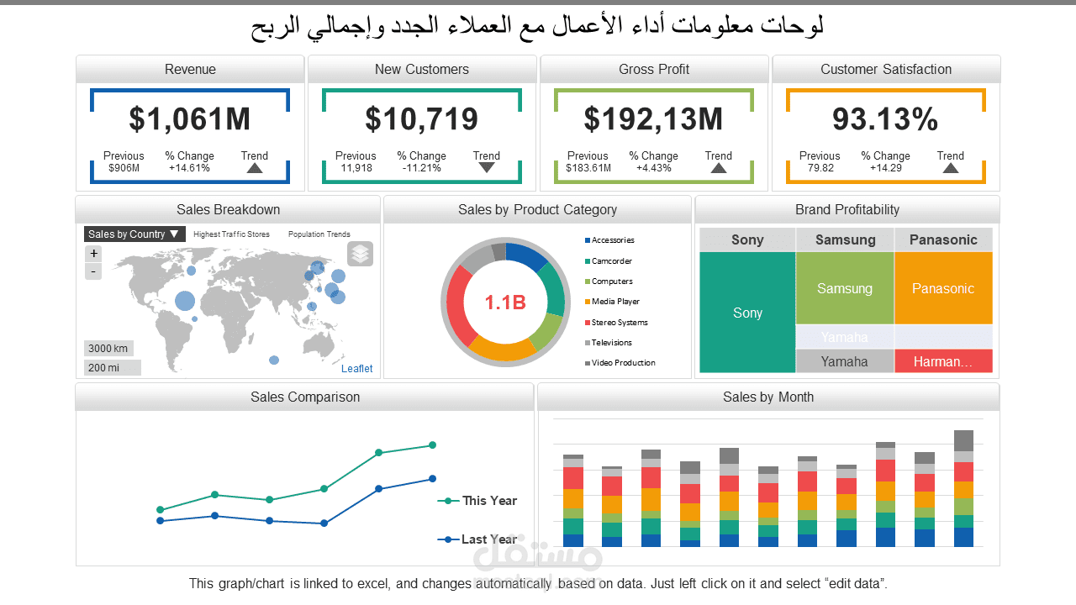Zoom in on the map with the + control
1076x605 pixels.
pos(93,253)
